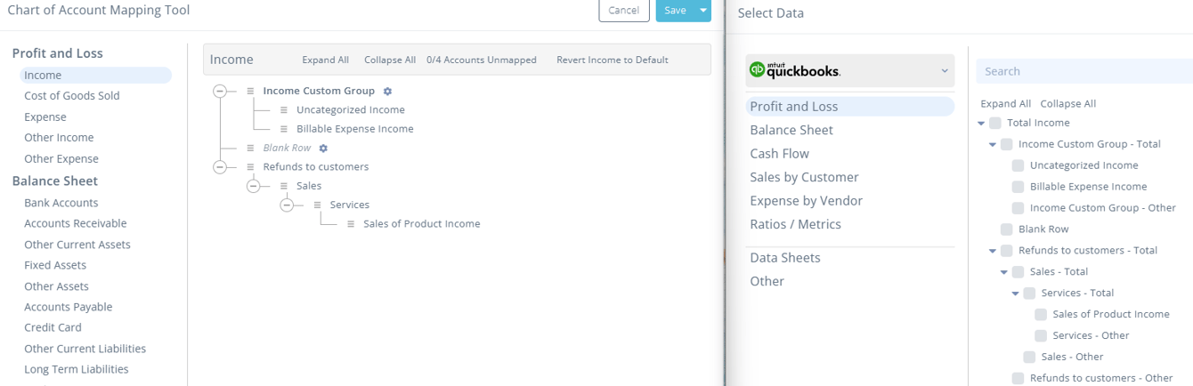The height and width of the screenshot is (386, 1193).
Task: Click Collapse All in Select Data panel
Action: (x=1068, y=103)
